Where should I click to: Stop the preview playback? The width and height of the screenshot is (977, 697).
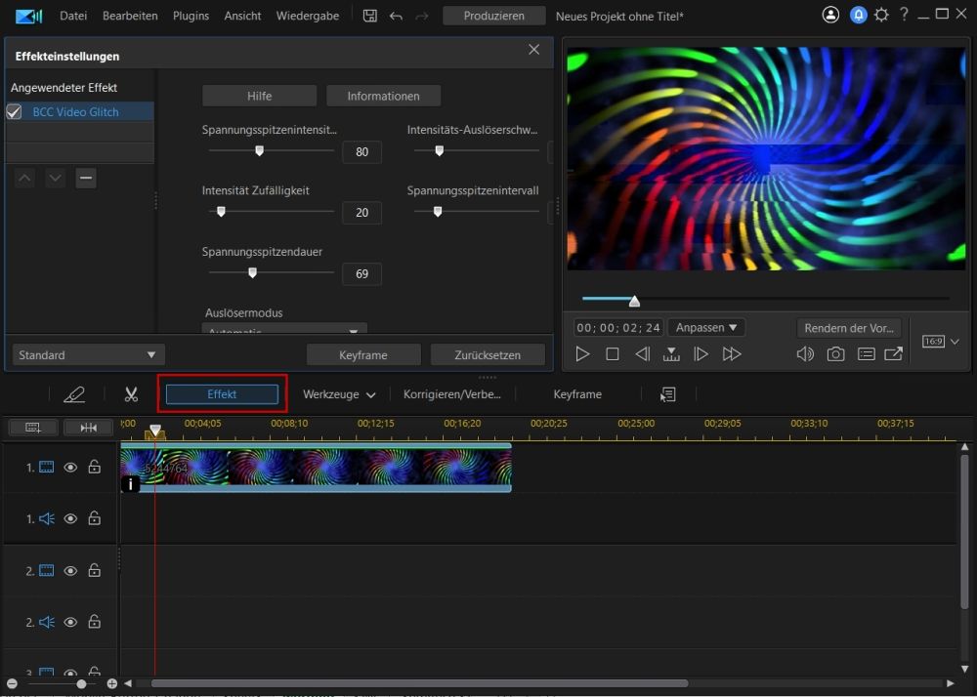tap(613, 354)
